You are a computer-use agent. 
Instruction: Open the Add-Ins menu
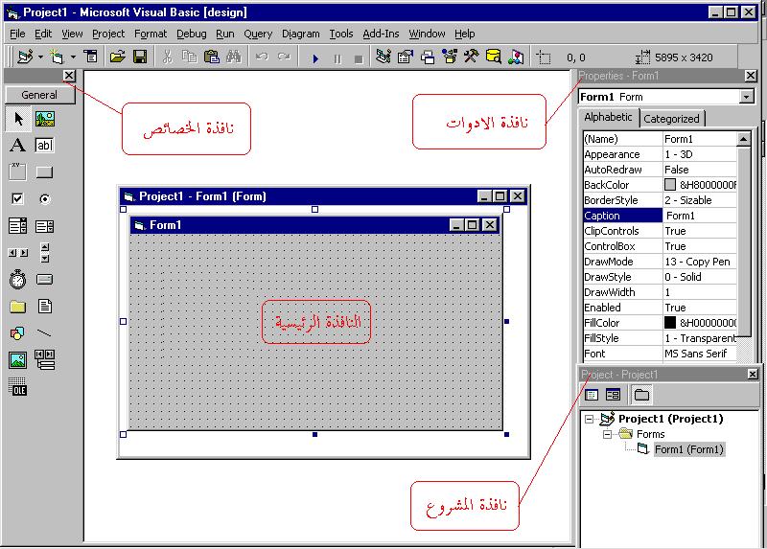tap(381, 34)
